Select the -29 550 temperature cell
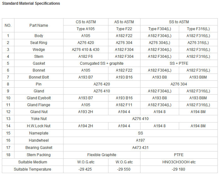This screenshot has width=220, height=175. click(x=124, y=169)
